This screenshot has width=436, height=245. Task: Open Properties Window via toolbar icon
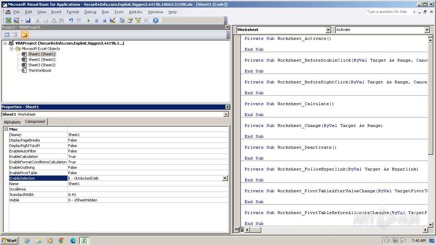coord(130,20)
